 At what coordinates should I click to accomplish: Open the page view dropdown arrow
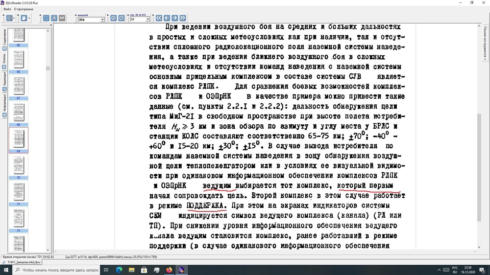[29, 18]
